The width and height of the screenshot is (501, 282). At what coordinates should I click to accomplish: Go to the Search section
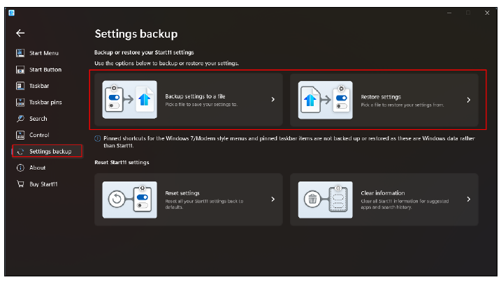click(38, 119)
